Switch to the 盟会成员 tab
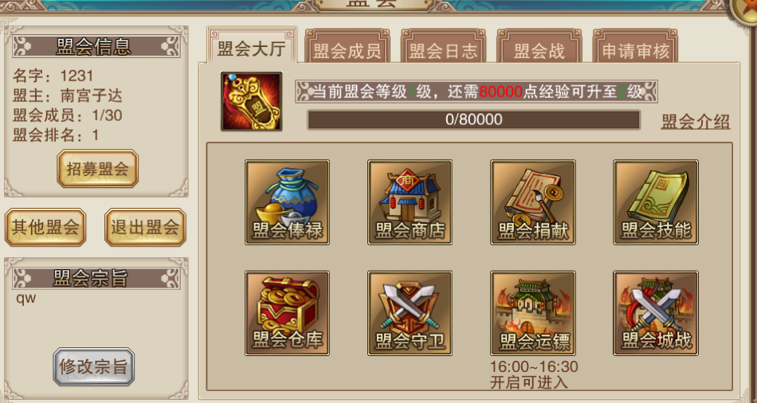 click(x=347, y=47)
